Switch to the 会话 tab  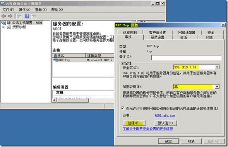click(x=183, y=37)
